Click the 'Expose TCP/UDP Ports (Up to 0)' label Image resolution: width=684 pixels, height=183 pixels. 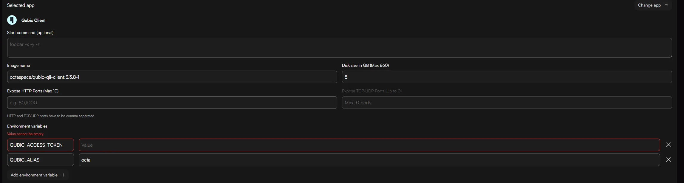(372, 91)
